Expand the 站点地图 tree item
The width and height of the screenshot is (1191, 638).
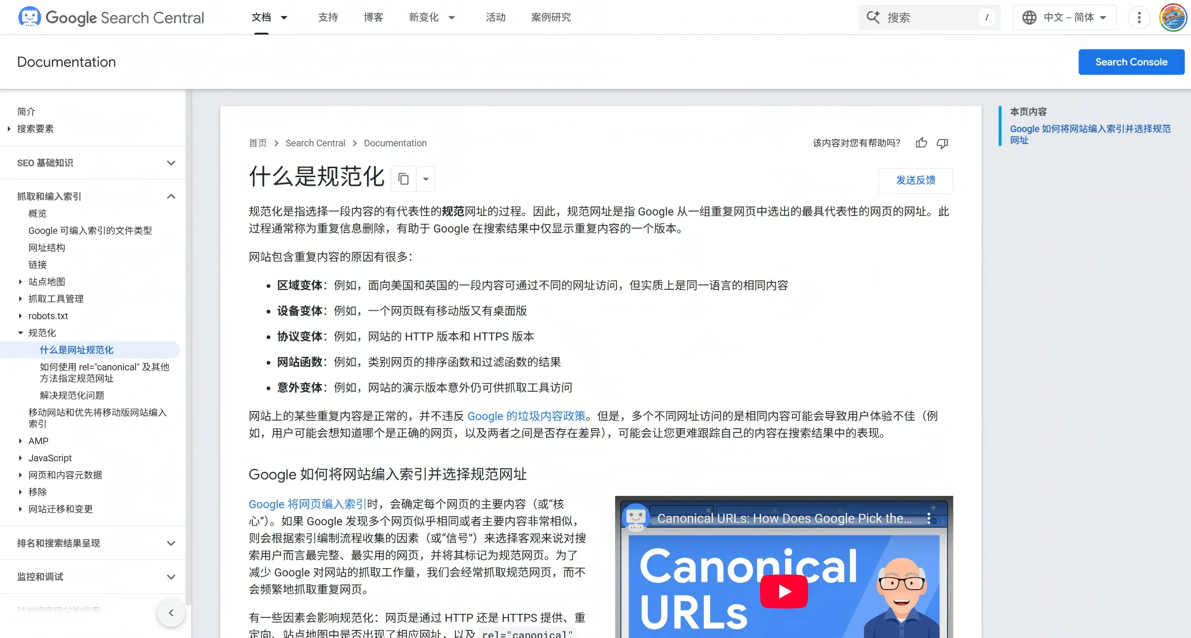tap(21, 281)
